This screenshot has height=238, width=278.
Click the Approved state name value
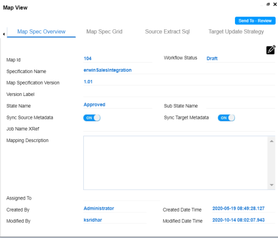coord(94,105)
